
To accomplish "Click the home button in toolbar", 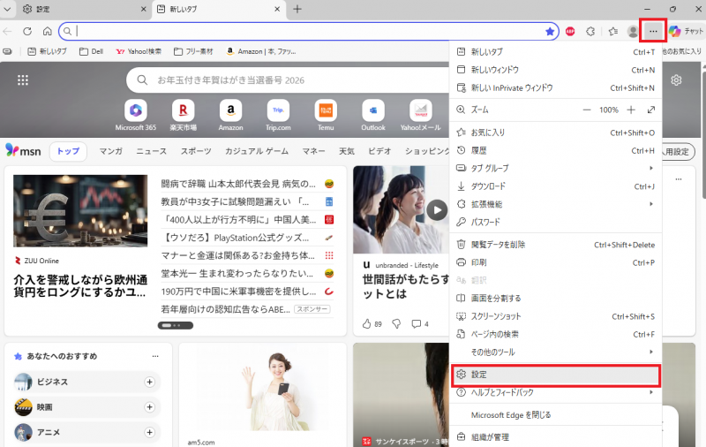I will coord(48,31).
